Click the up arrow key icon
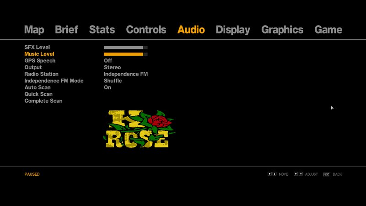366x206 pixels. pyautogui.click(x=269, y=174)
